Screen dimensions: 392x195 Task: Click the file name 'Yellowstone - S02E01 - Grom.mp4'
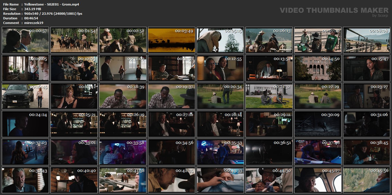51,4
